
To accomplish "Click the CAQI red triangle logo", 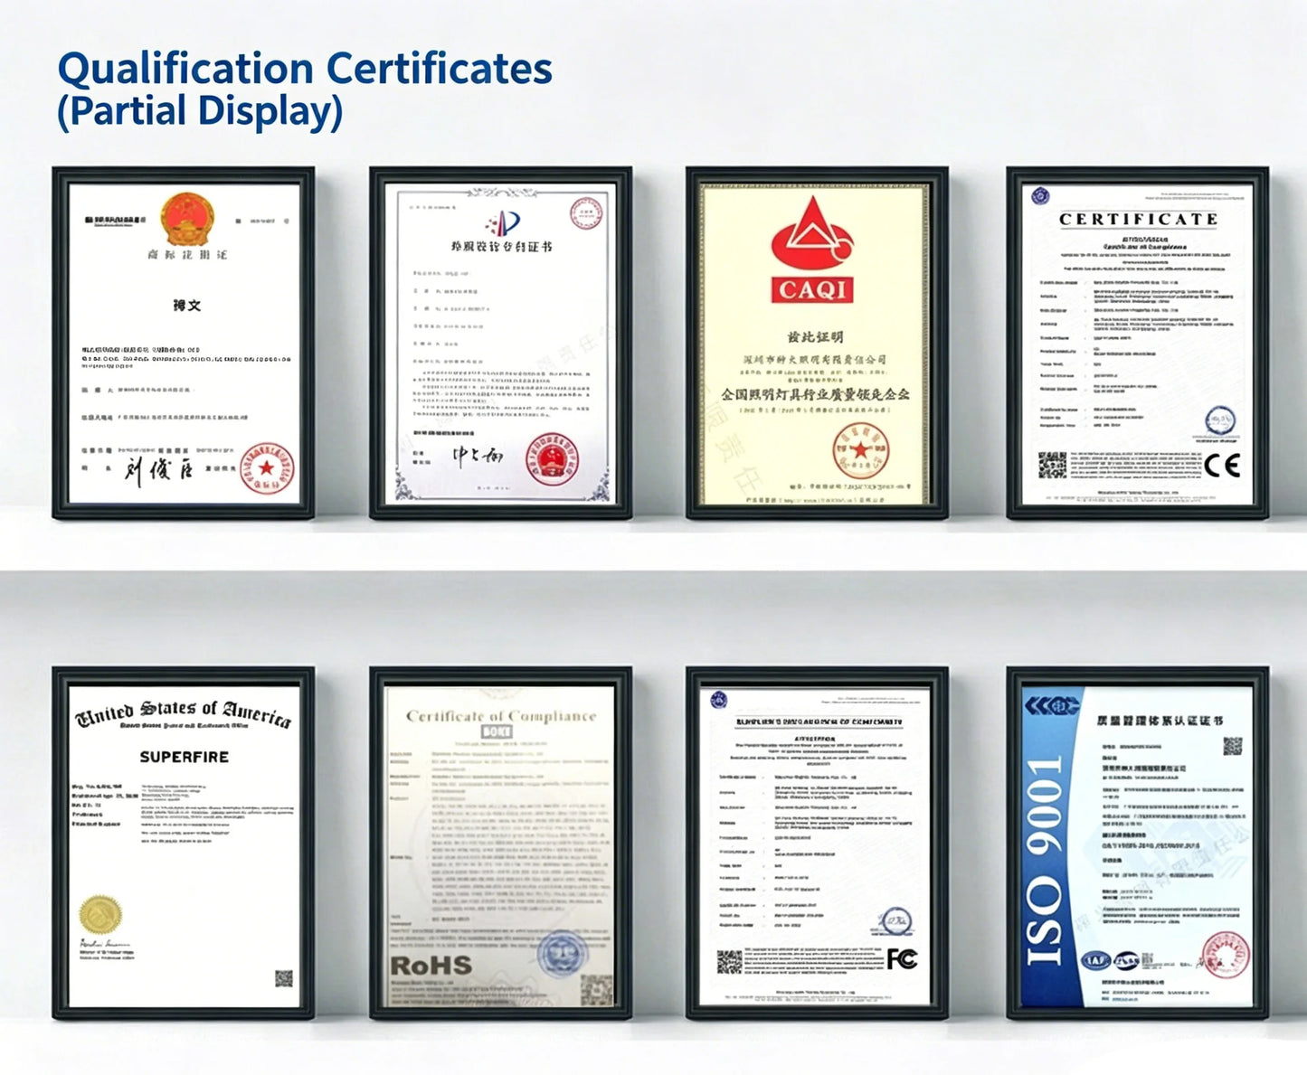I will (x=812, y=249).
